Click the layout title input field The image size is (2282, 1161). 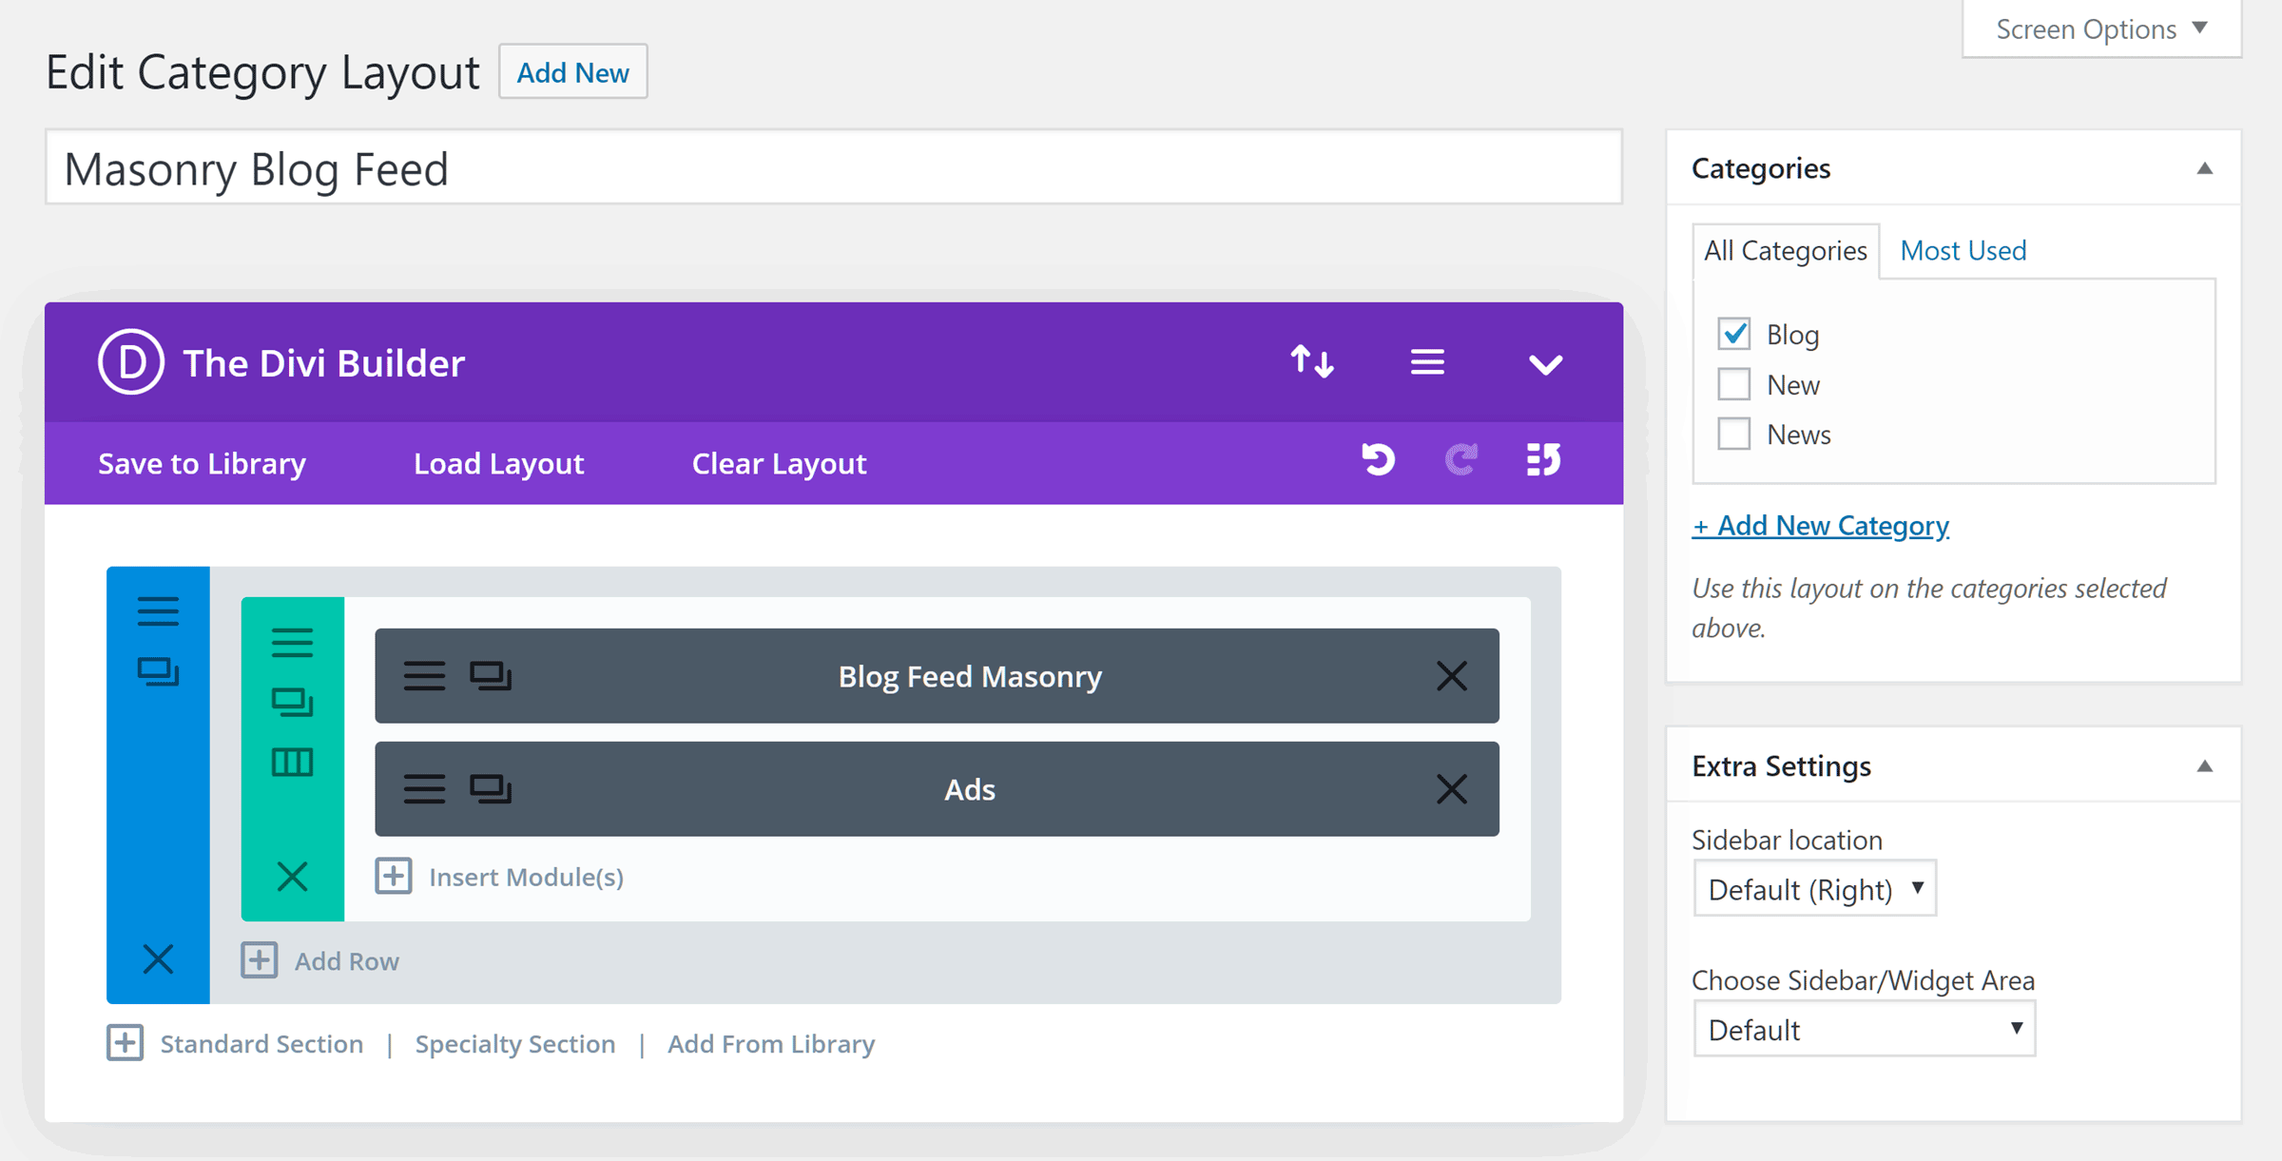[x=833, y=165]
